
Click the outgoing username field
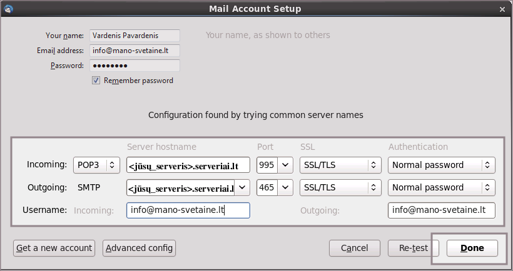click(x=441, y=210)
